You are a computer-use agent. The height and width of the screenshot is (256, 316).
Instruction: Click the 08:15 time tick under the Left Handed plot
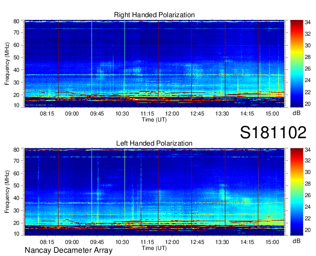click(x=47, y=242)
